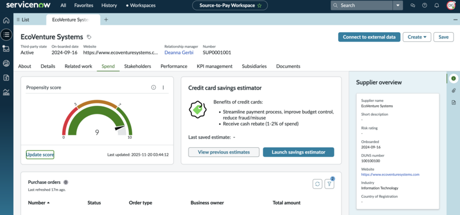Click the Save button

(x=443, y=37)
